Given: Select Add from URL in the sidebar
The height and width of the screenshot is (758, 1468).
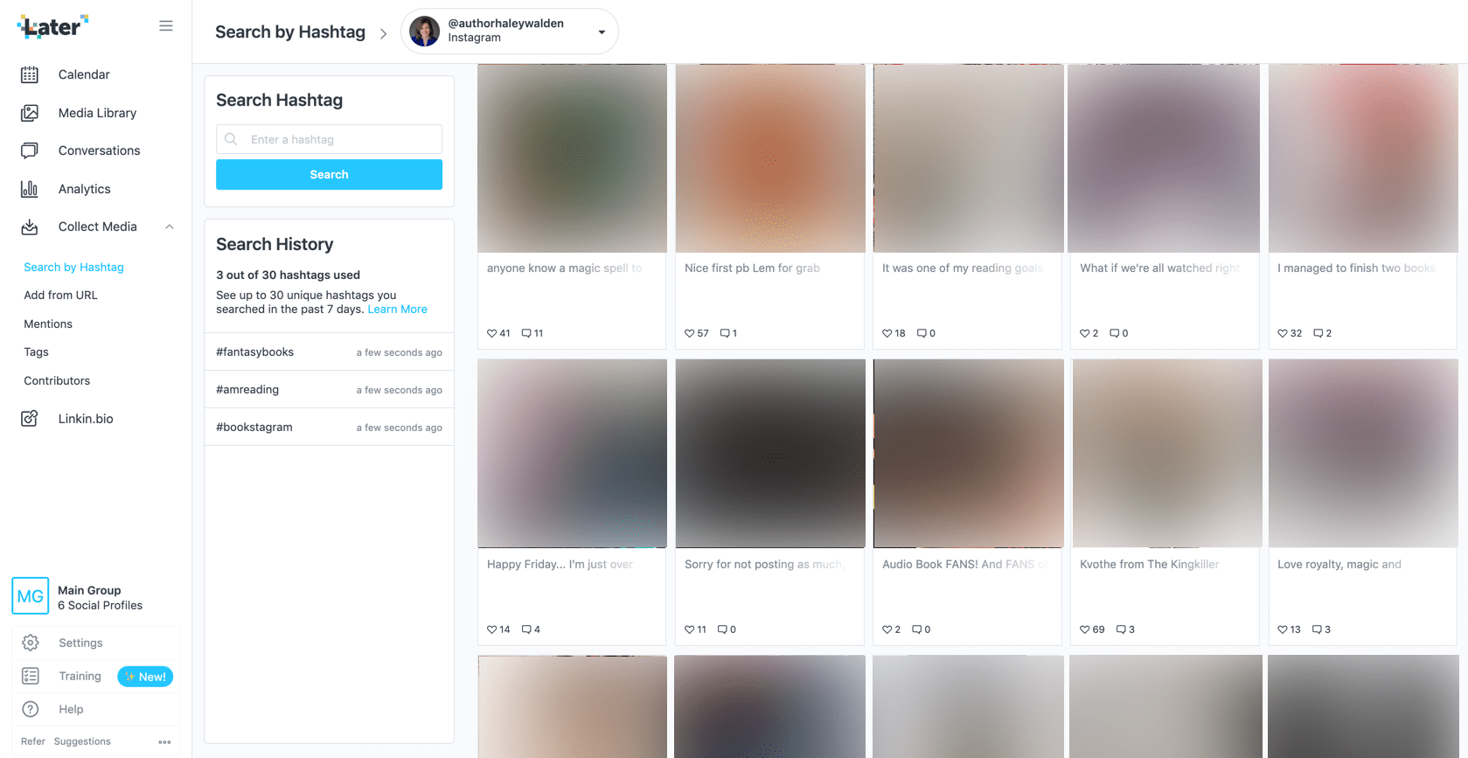Looking at the screenshot, I should click(60, 296).
